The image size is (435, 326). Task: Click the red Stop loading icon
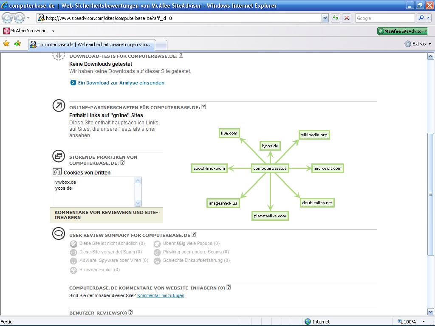pos(347,18)
